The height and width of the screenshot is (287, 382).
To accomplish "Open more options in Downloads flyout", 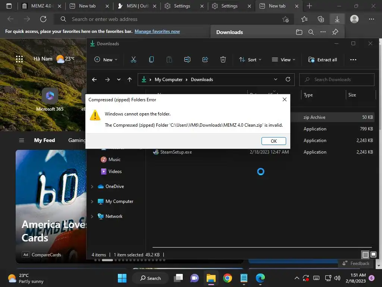I will point(323,32).
